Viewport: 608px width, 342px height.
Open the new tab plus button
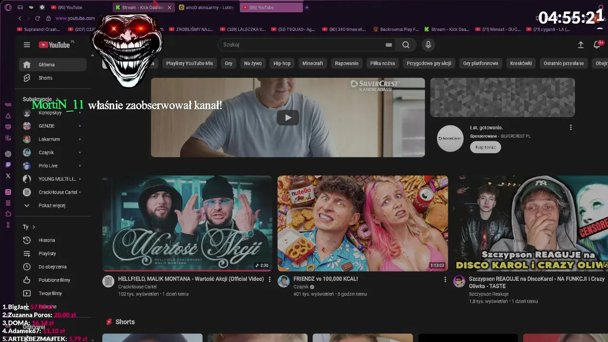point(307,7)
